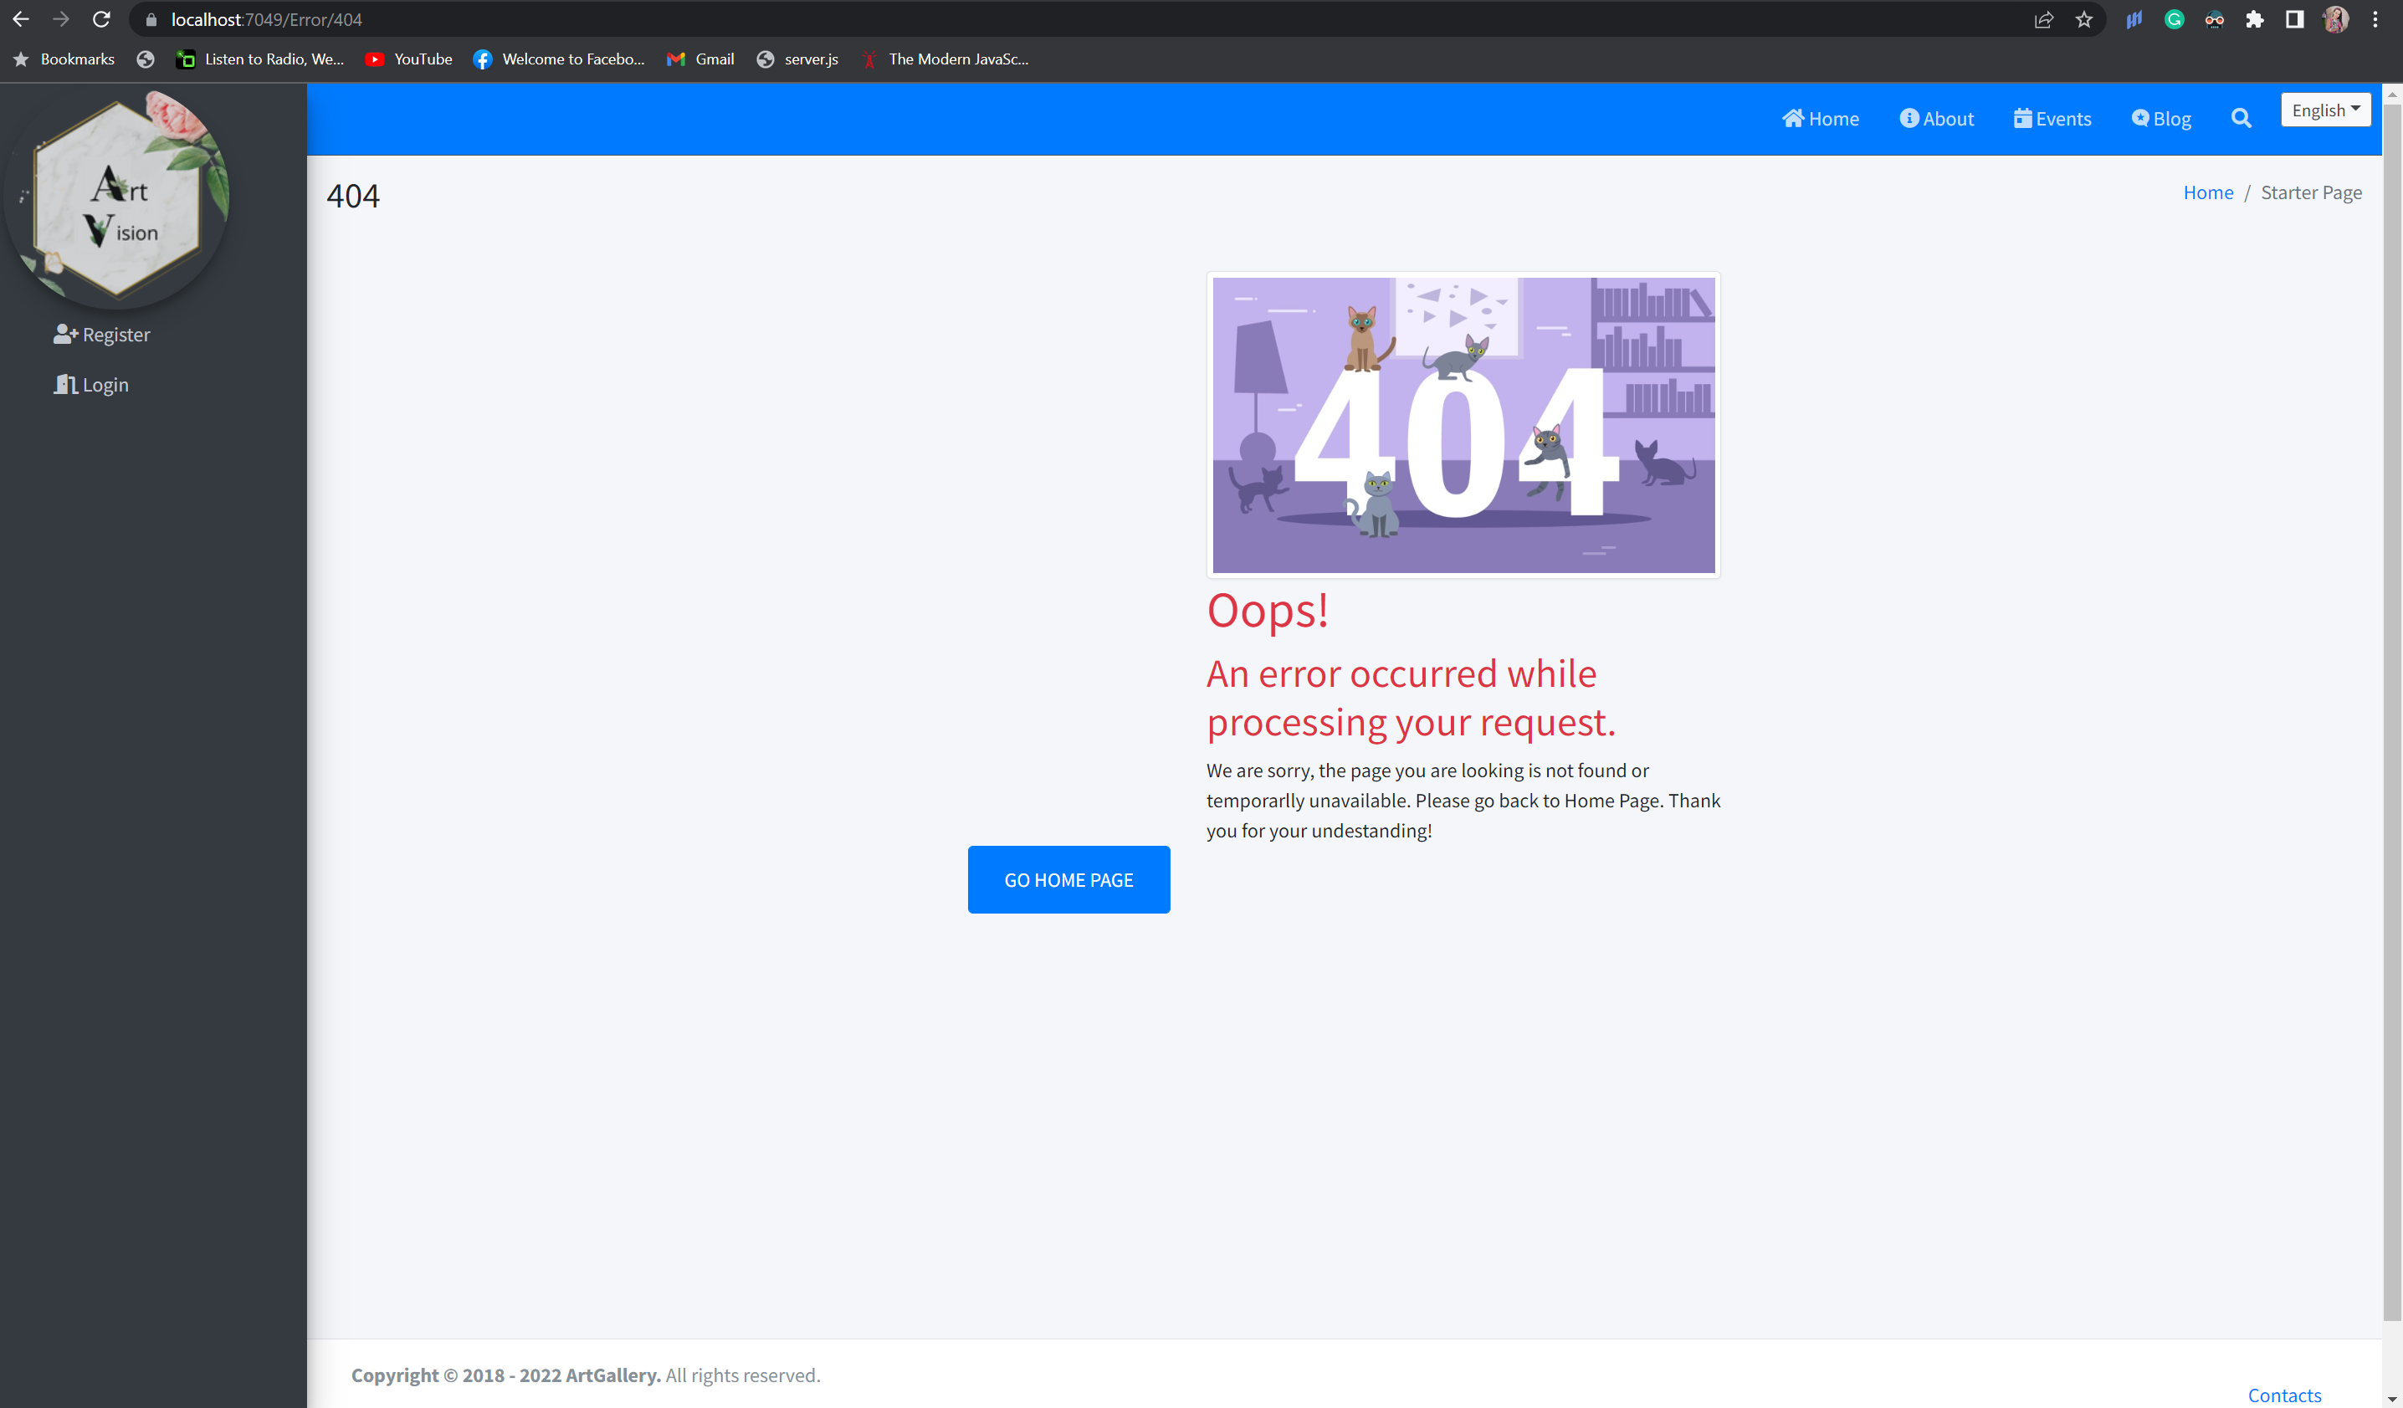2403x1408 pixels.
Task: Open the extensions puzzle icon
Action: (x=2254, y=20)
